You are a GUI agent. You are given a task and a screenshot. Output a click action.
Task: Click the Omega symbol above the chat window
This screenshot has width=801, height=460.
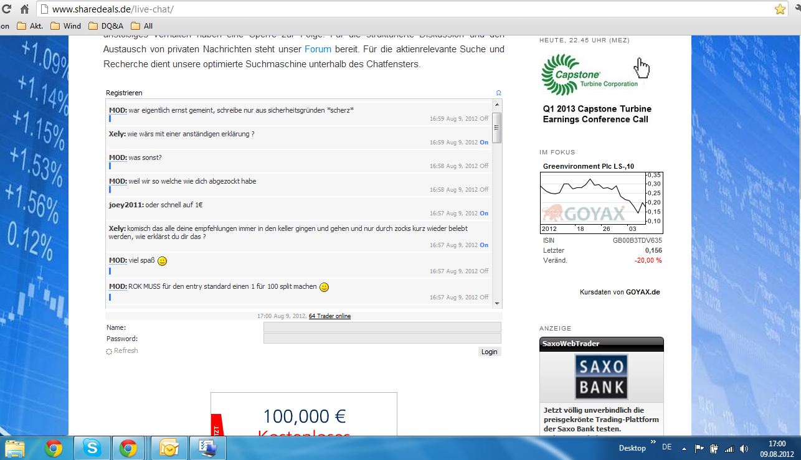pyautogui.click(x=498, y=92)
